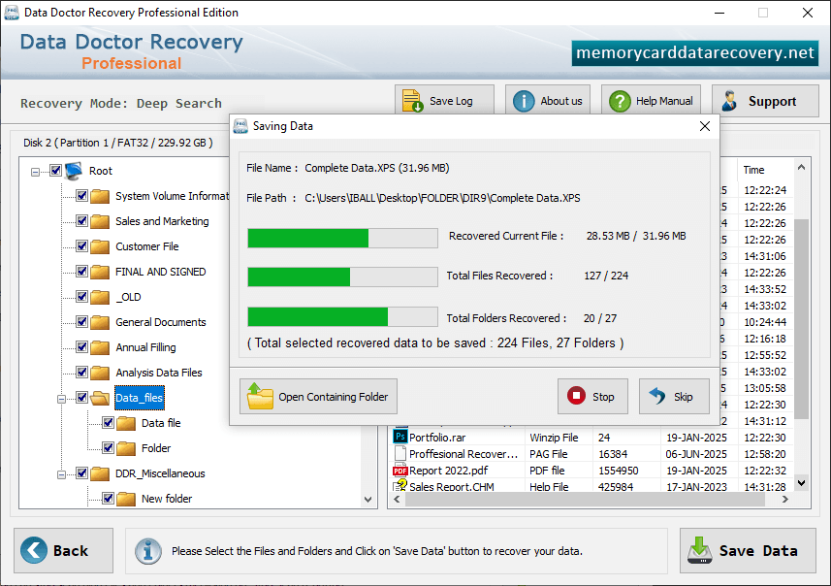Open the Save Log button
The image size is (831, 586).
pos(444,100)
